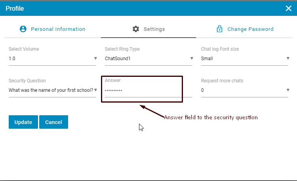Viewport: 297px width, 181px height.
Task: Click the ChatSound1 ring type value
Action: [x=117, y=59]
